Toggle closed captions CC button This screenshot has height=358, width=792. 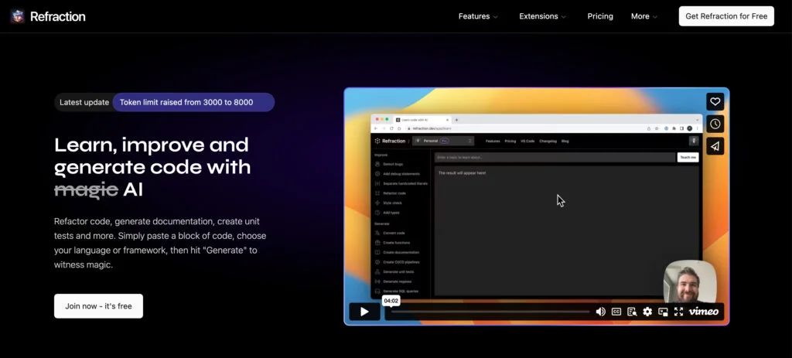(616, 312)
